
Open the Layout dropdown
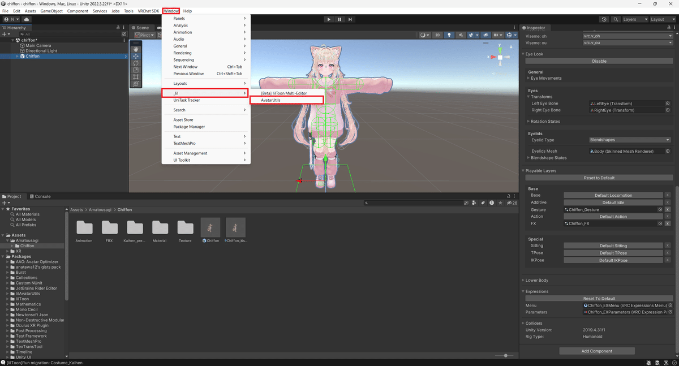click(x=662, y=19)
